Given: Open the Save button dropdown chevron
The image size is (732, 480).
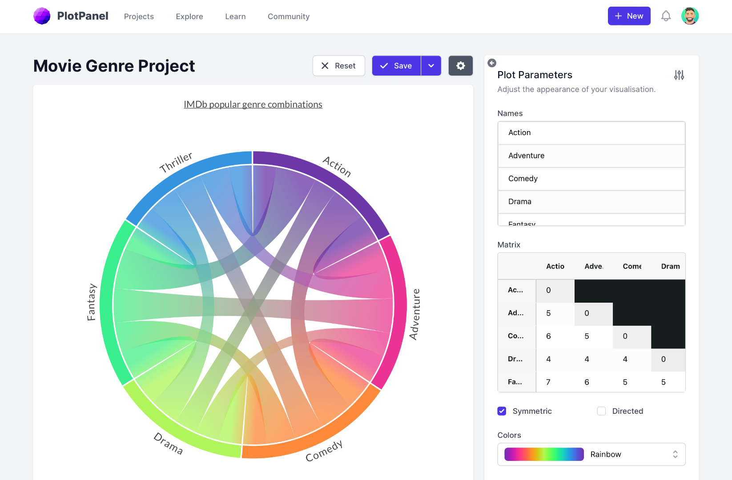Looking at the screenshot, I should click(430, 65).
